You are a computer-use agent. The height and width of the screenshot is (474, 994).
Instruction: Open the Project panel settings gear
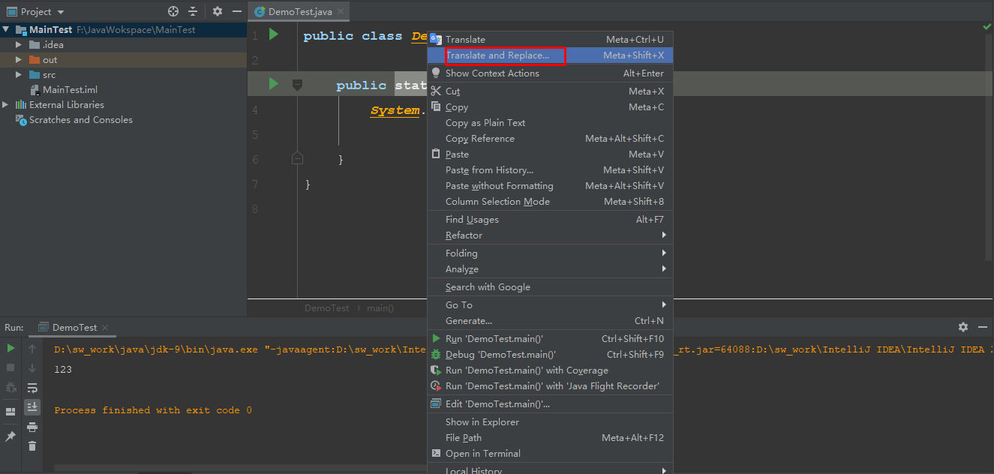(x=216, y=11)
